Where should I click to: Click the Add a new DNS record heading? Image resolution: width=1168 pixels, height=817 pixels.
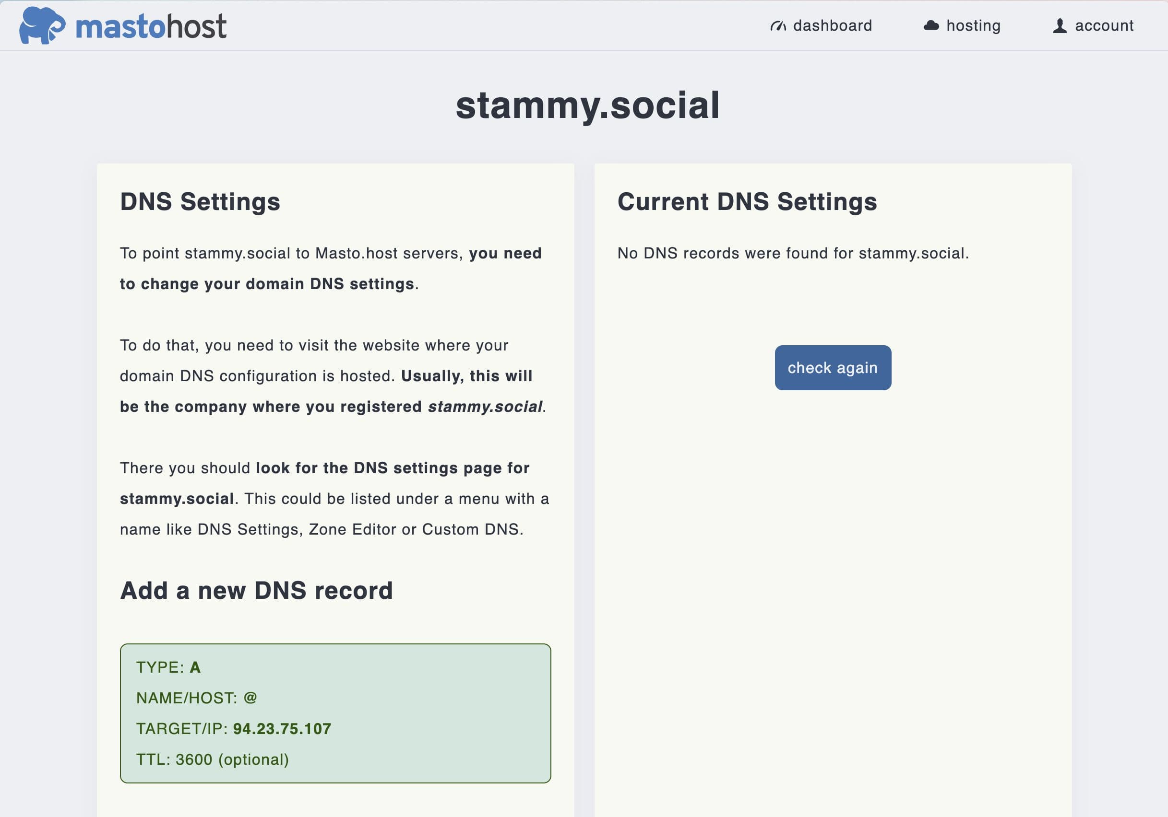click(x=256, y=591)
